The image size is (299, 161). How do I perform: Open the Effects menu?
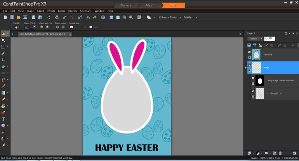click(51, 11)
